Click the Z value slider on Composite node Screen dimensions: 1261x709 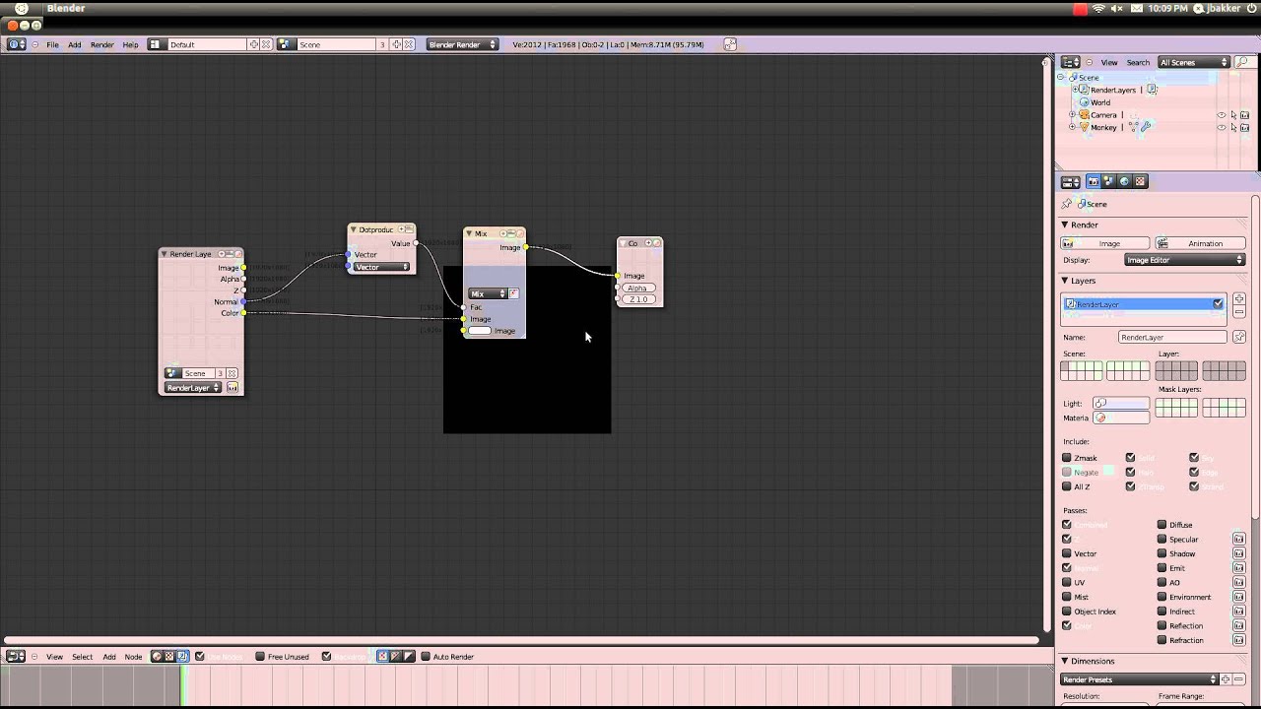638,299
